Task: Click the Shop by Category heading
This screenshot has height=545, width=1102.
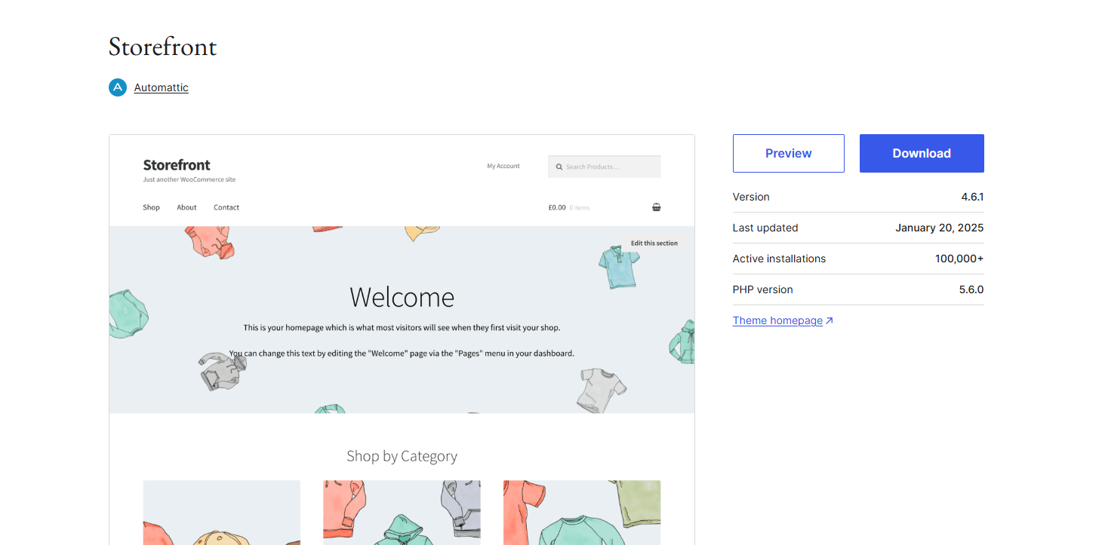Action: coord(402,456)
